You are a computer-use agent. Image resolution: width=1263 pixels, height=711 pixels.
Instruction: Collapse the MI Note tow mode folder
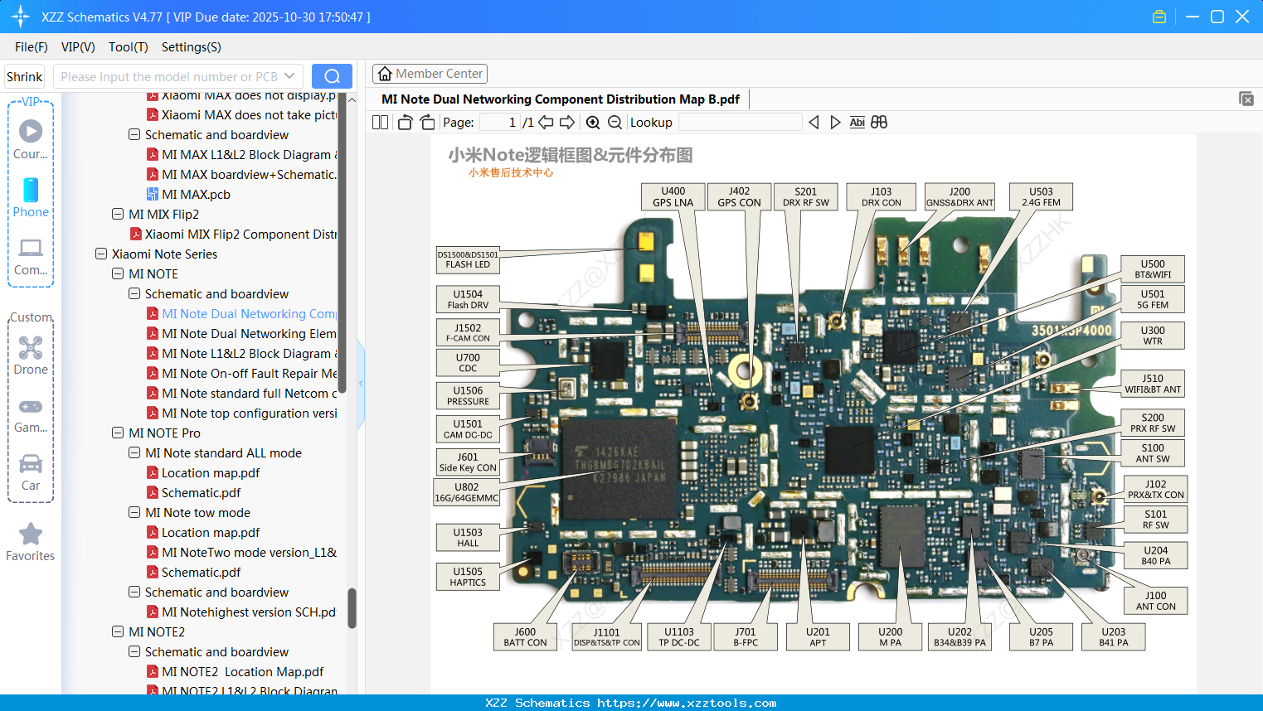click(x=134, y=512)
